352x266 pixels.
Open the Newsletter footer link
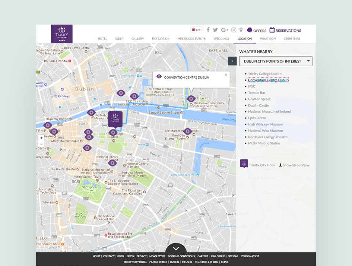click(x=157, y=256)
